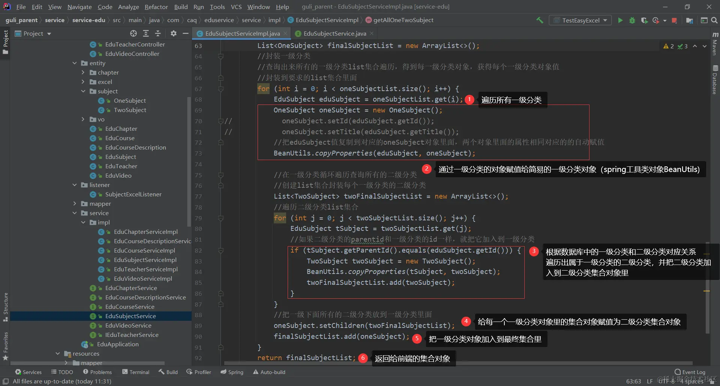
Task: Open the Database tool window
Action: [x=715, y=80]
